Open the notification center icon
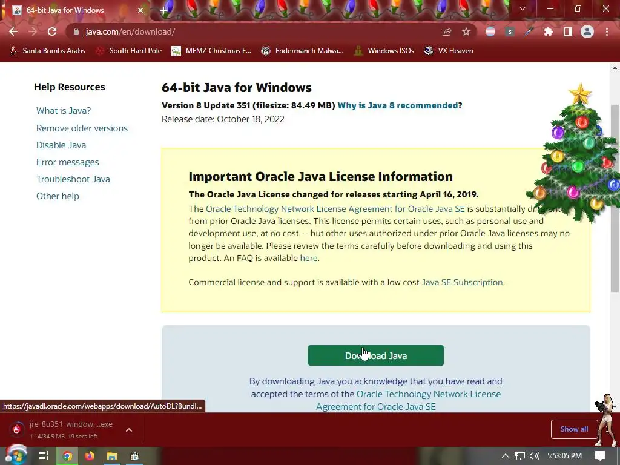 click(x=600, y=456)
